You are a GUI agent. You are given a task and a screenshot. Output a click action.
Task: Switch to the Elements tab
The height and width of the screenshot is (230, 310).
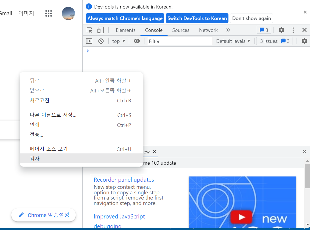(x=125, y=30)
